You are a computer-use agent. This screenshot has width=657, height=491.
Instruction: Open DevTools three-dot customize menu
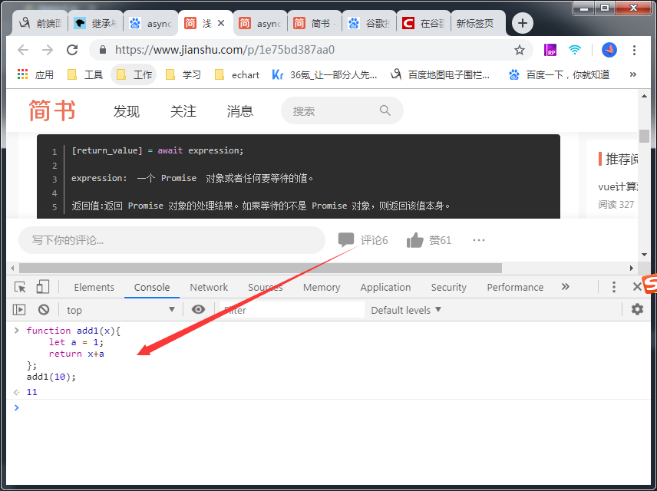614,287
